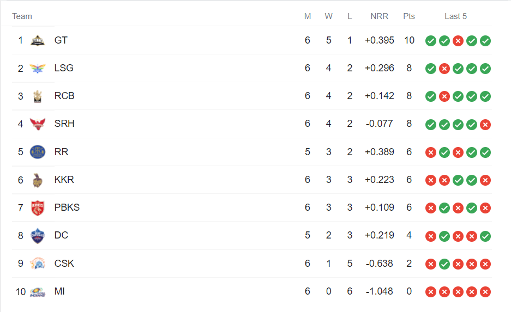Click SRH's red loss marker in Last 5

[x=485, y=124]
